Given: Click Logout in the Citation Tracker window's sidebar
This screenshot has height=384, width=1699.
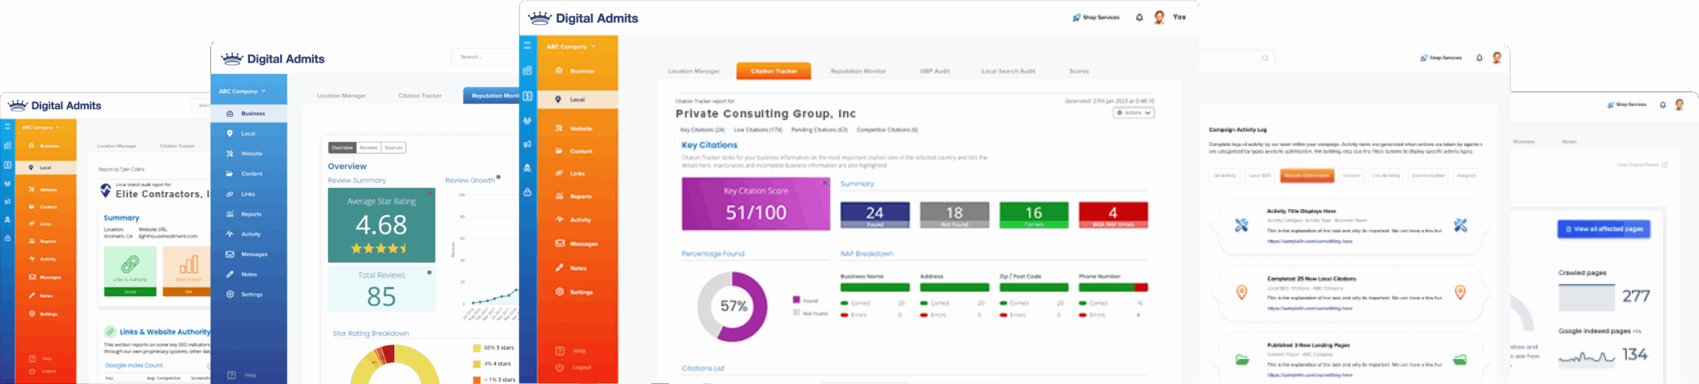Looking at the screenshot, I should [x=575, y=367].
